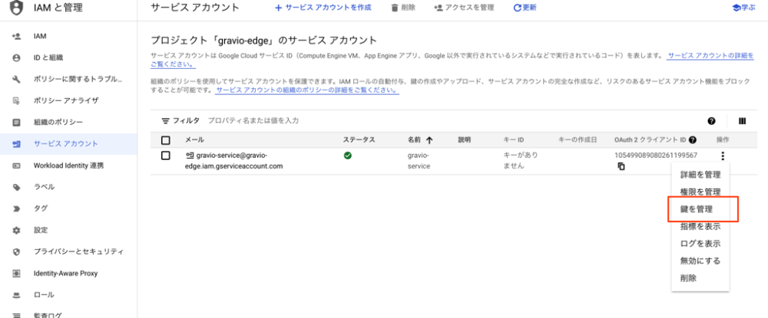
Task: Check the gravio-service row checkbox
Action: click(x=166, y=156)
